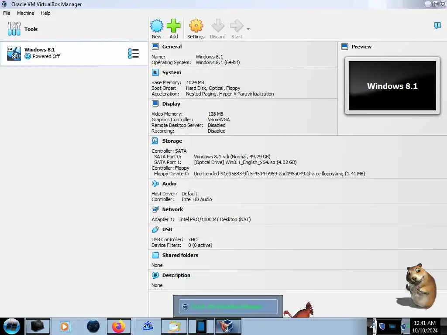
Task: Click the Description section speech bubble icon
Action: [155, 275]
